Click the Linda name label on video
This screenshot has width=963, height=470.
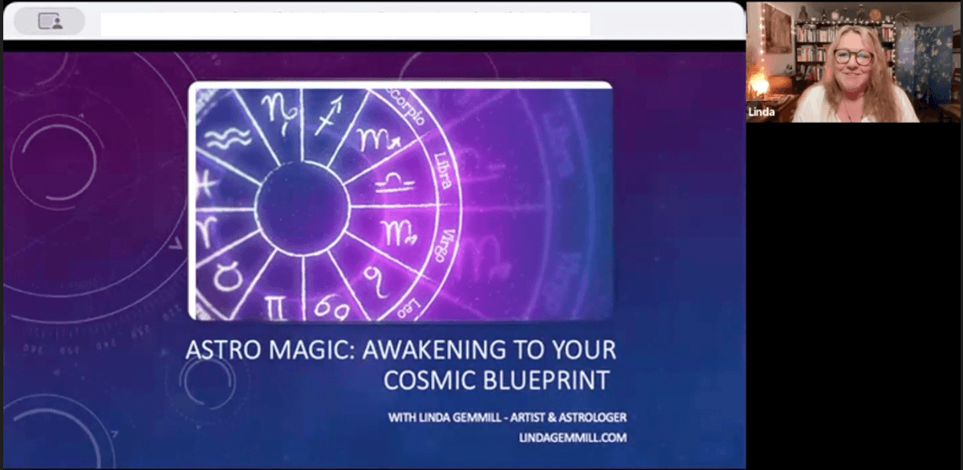(x=762, y=112)
